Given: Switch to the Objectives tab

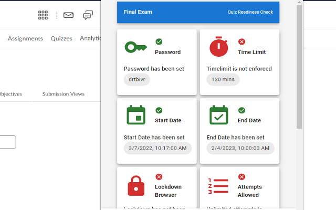Looking at the screenshot, I should [10, 94].
